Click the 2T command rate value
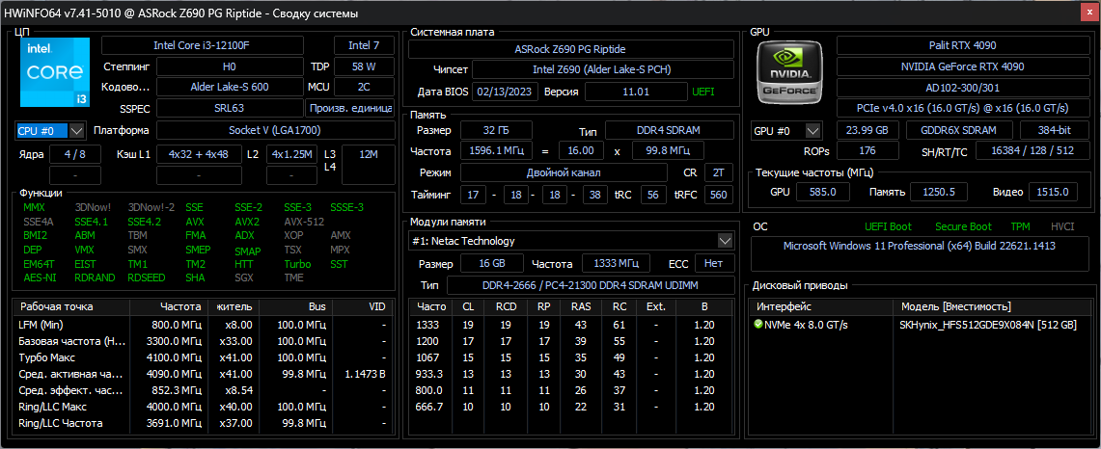The height and width of the screenshot is (449, 1101). (718, 172)
